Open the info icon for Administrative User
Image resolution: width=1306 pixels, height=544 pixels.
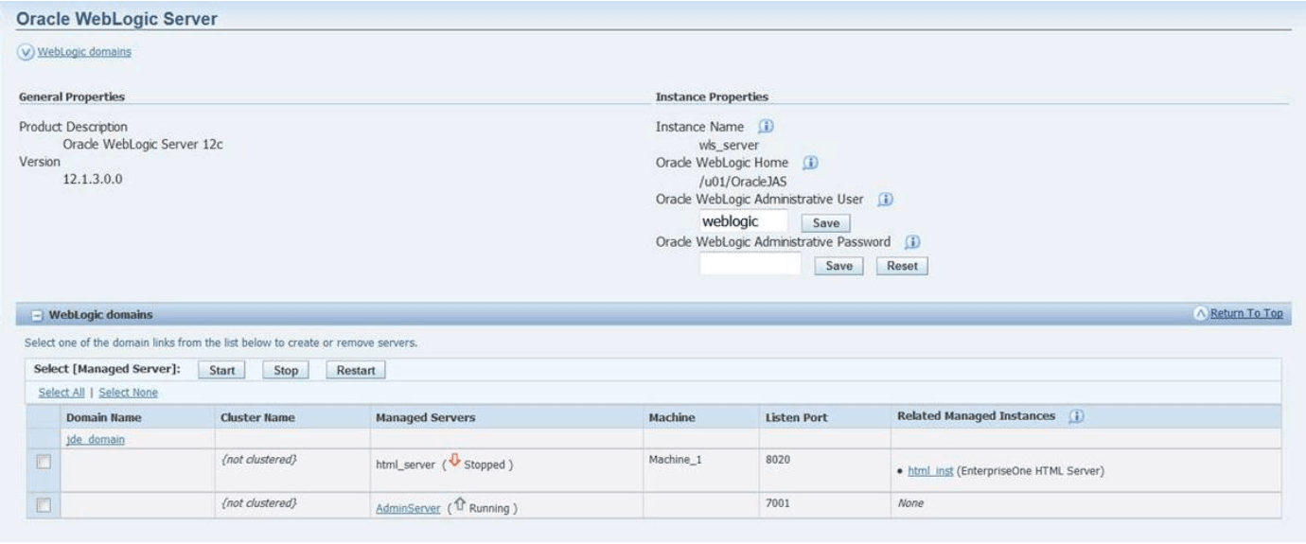coord(885,200)
